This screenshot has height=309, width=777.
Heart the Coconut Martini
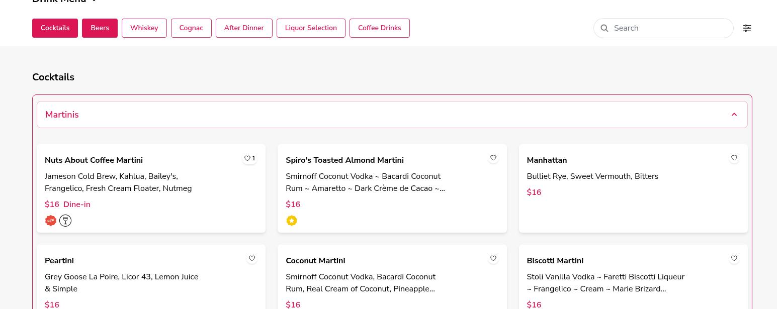coord(493,259)
